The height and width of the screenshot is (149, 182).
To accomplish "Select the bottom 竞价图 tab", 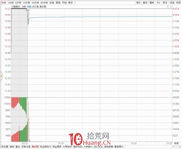I will click(x=35, y=147).
